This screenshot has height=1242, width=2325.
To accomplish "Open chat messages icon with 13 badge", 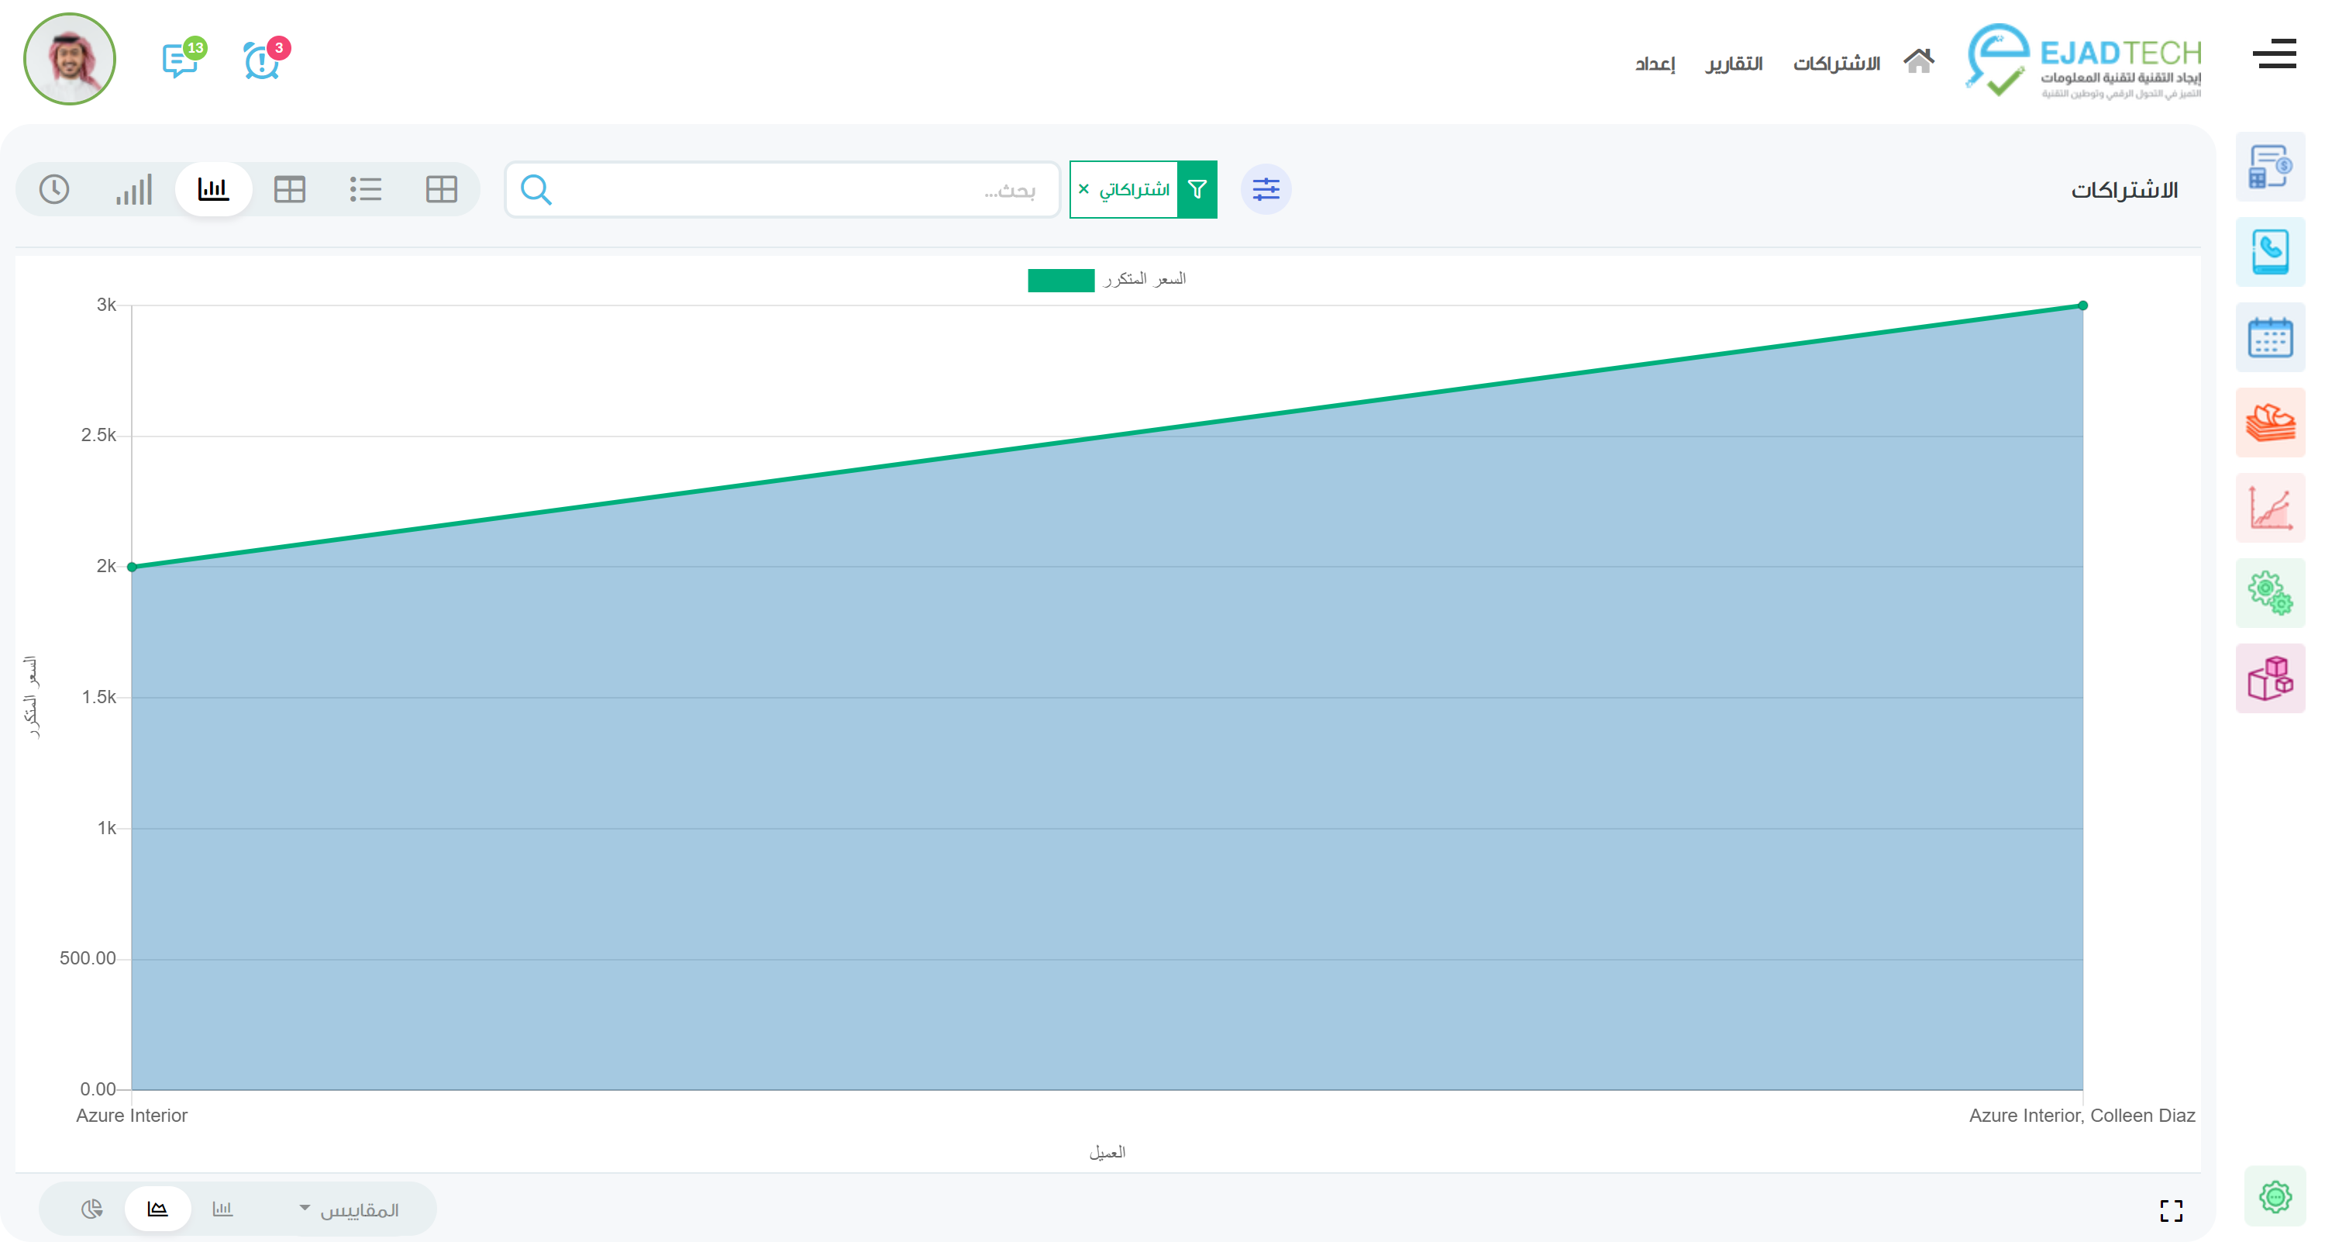I will pos(181,61).
